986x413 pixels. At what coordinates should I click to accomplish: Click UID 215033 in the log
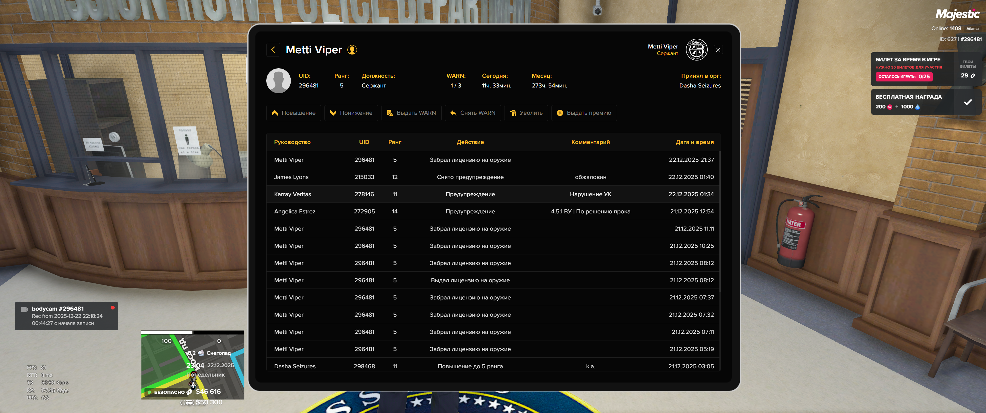click(x=364, y=177)
